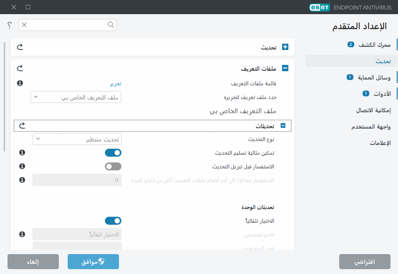The width and height of the screenshot is (398, 274).
Task: Click the update size threshold input field
Action: (x=77, y=180)
